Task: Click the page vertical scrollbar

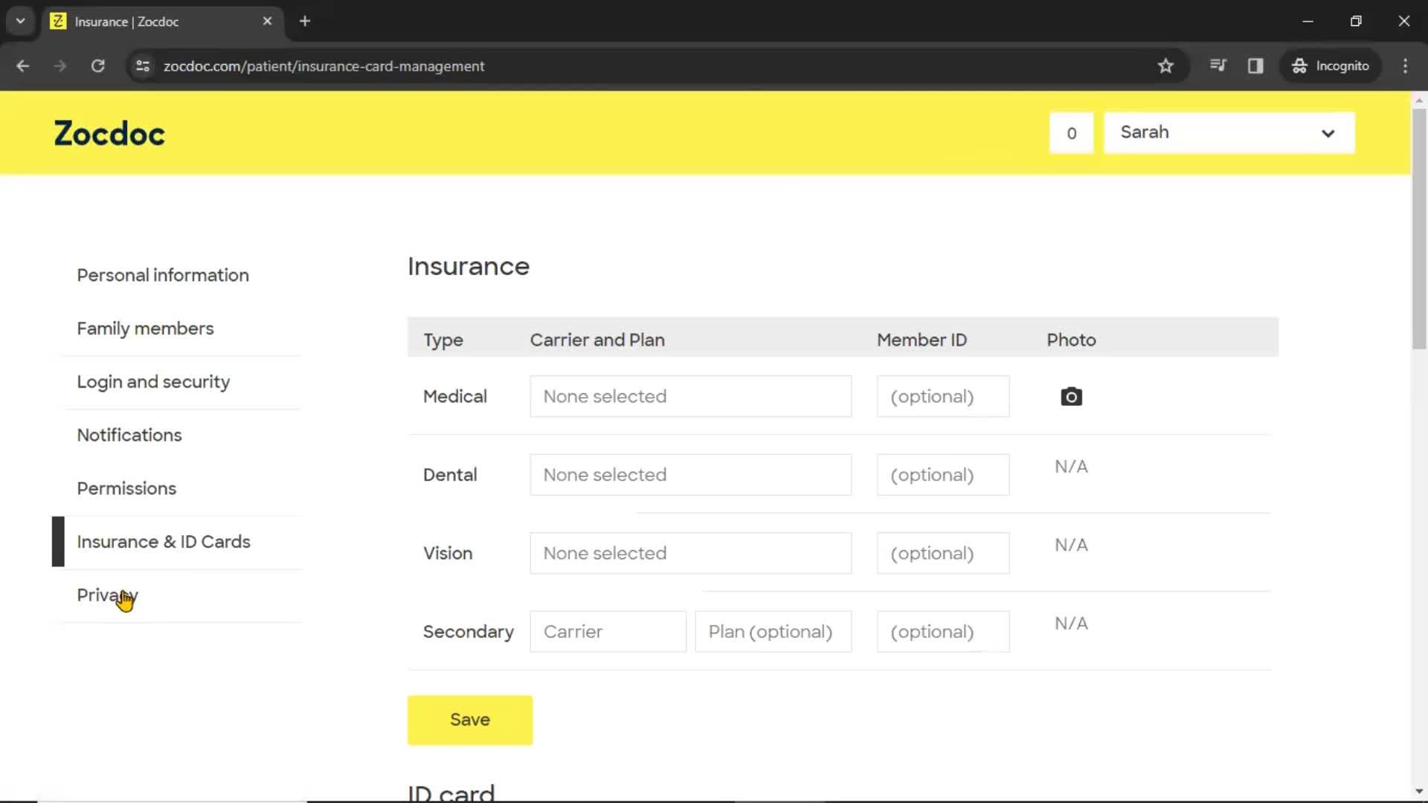Action: coord(1419,229)
